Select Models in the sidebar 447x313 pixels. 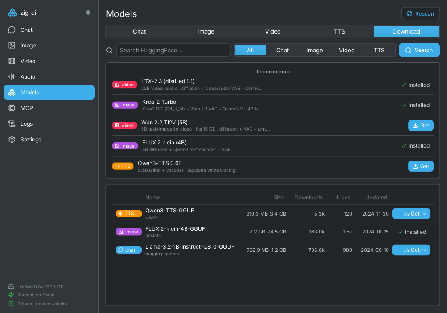(49, 93)
